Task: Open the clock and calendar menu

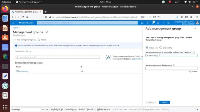Action: pos(105,2)
